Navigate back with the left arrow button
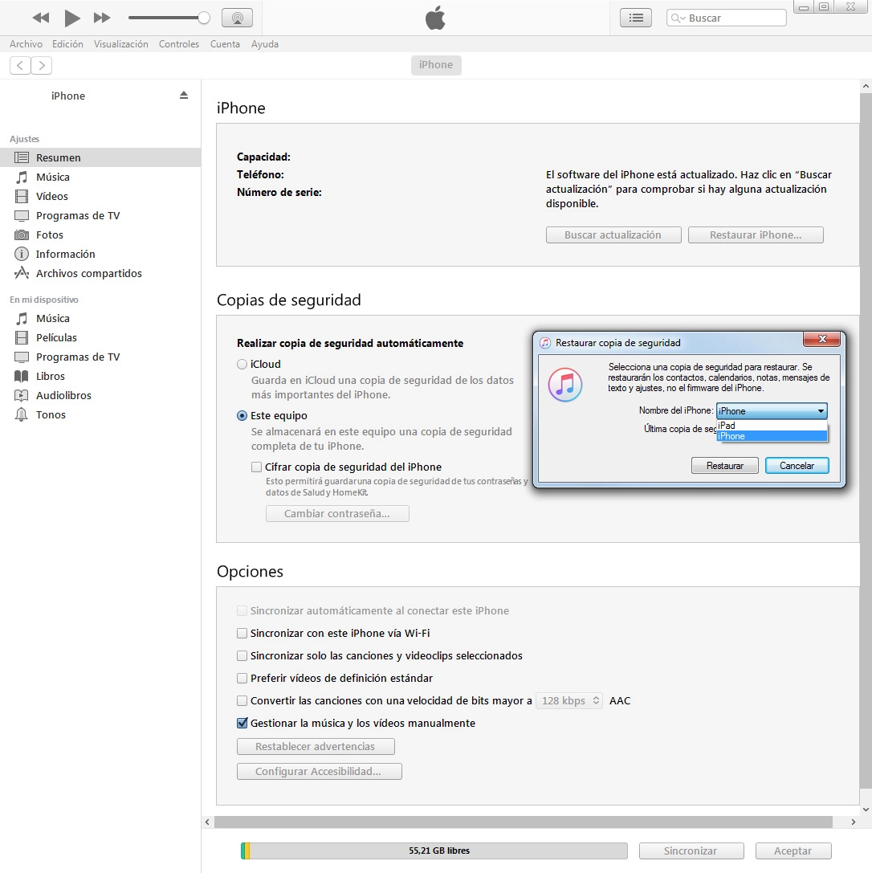This screenshot has height=873, width=872. 20,65
